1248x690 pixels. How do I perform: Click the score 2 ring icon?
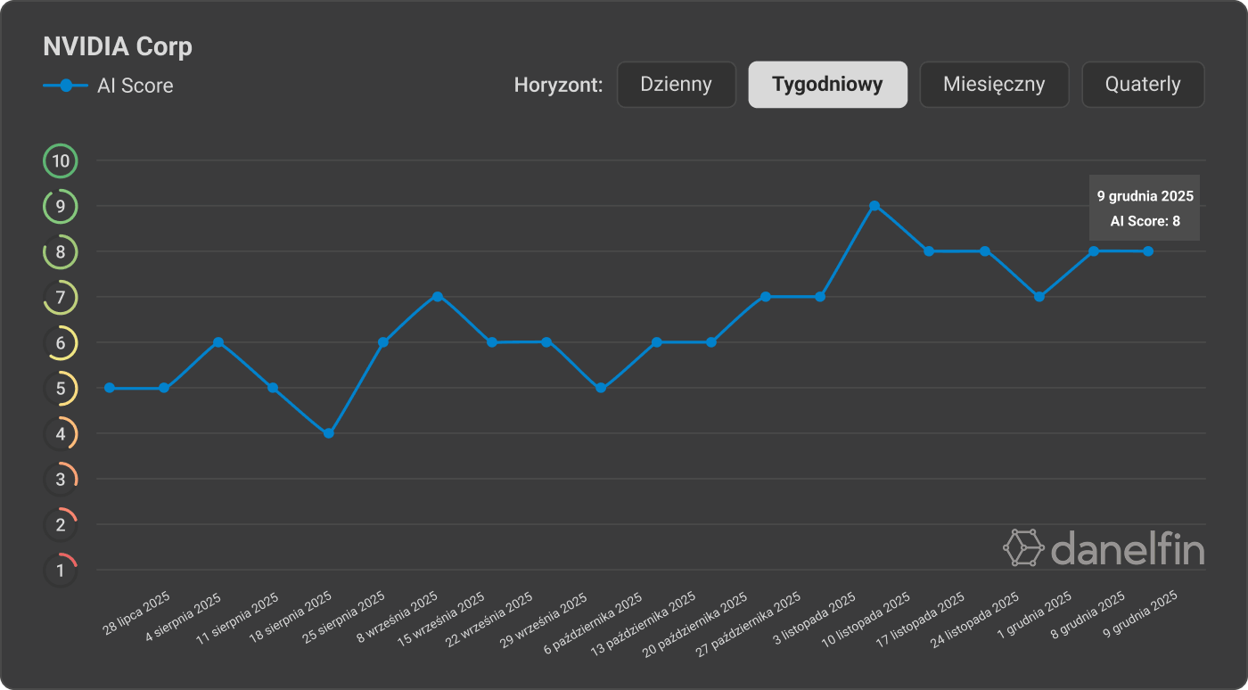[61, 525]
